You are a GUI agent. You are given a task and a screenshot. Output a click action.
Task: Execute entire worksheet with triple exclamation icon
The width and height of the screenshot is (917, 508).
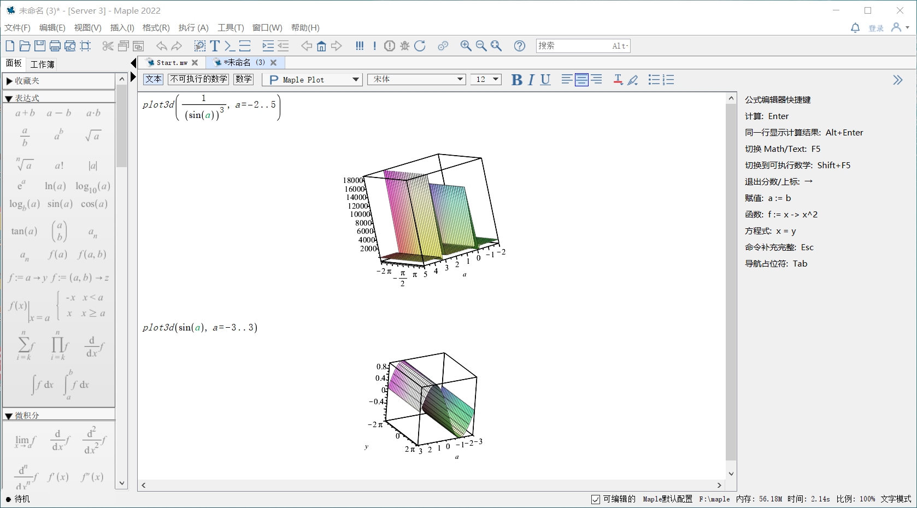[360, 46]
